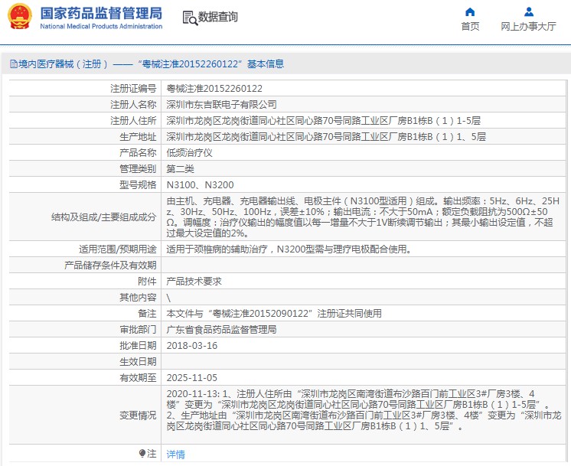Select registration number 粤械注准20152260122 value cell
Image resolution: width=571 pixels, height=466 pixels.
point(214,89)
